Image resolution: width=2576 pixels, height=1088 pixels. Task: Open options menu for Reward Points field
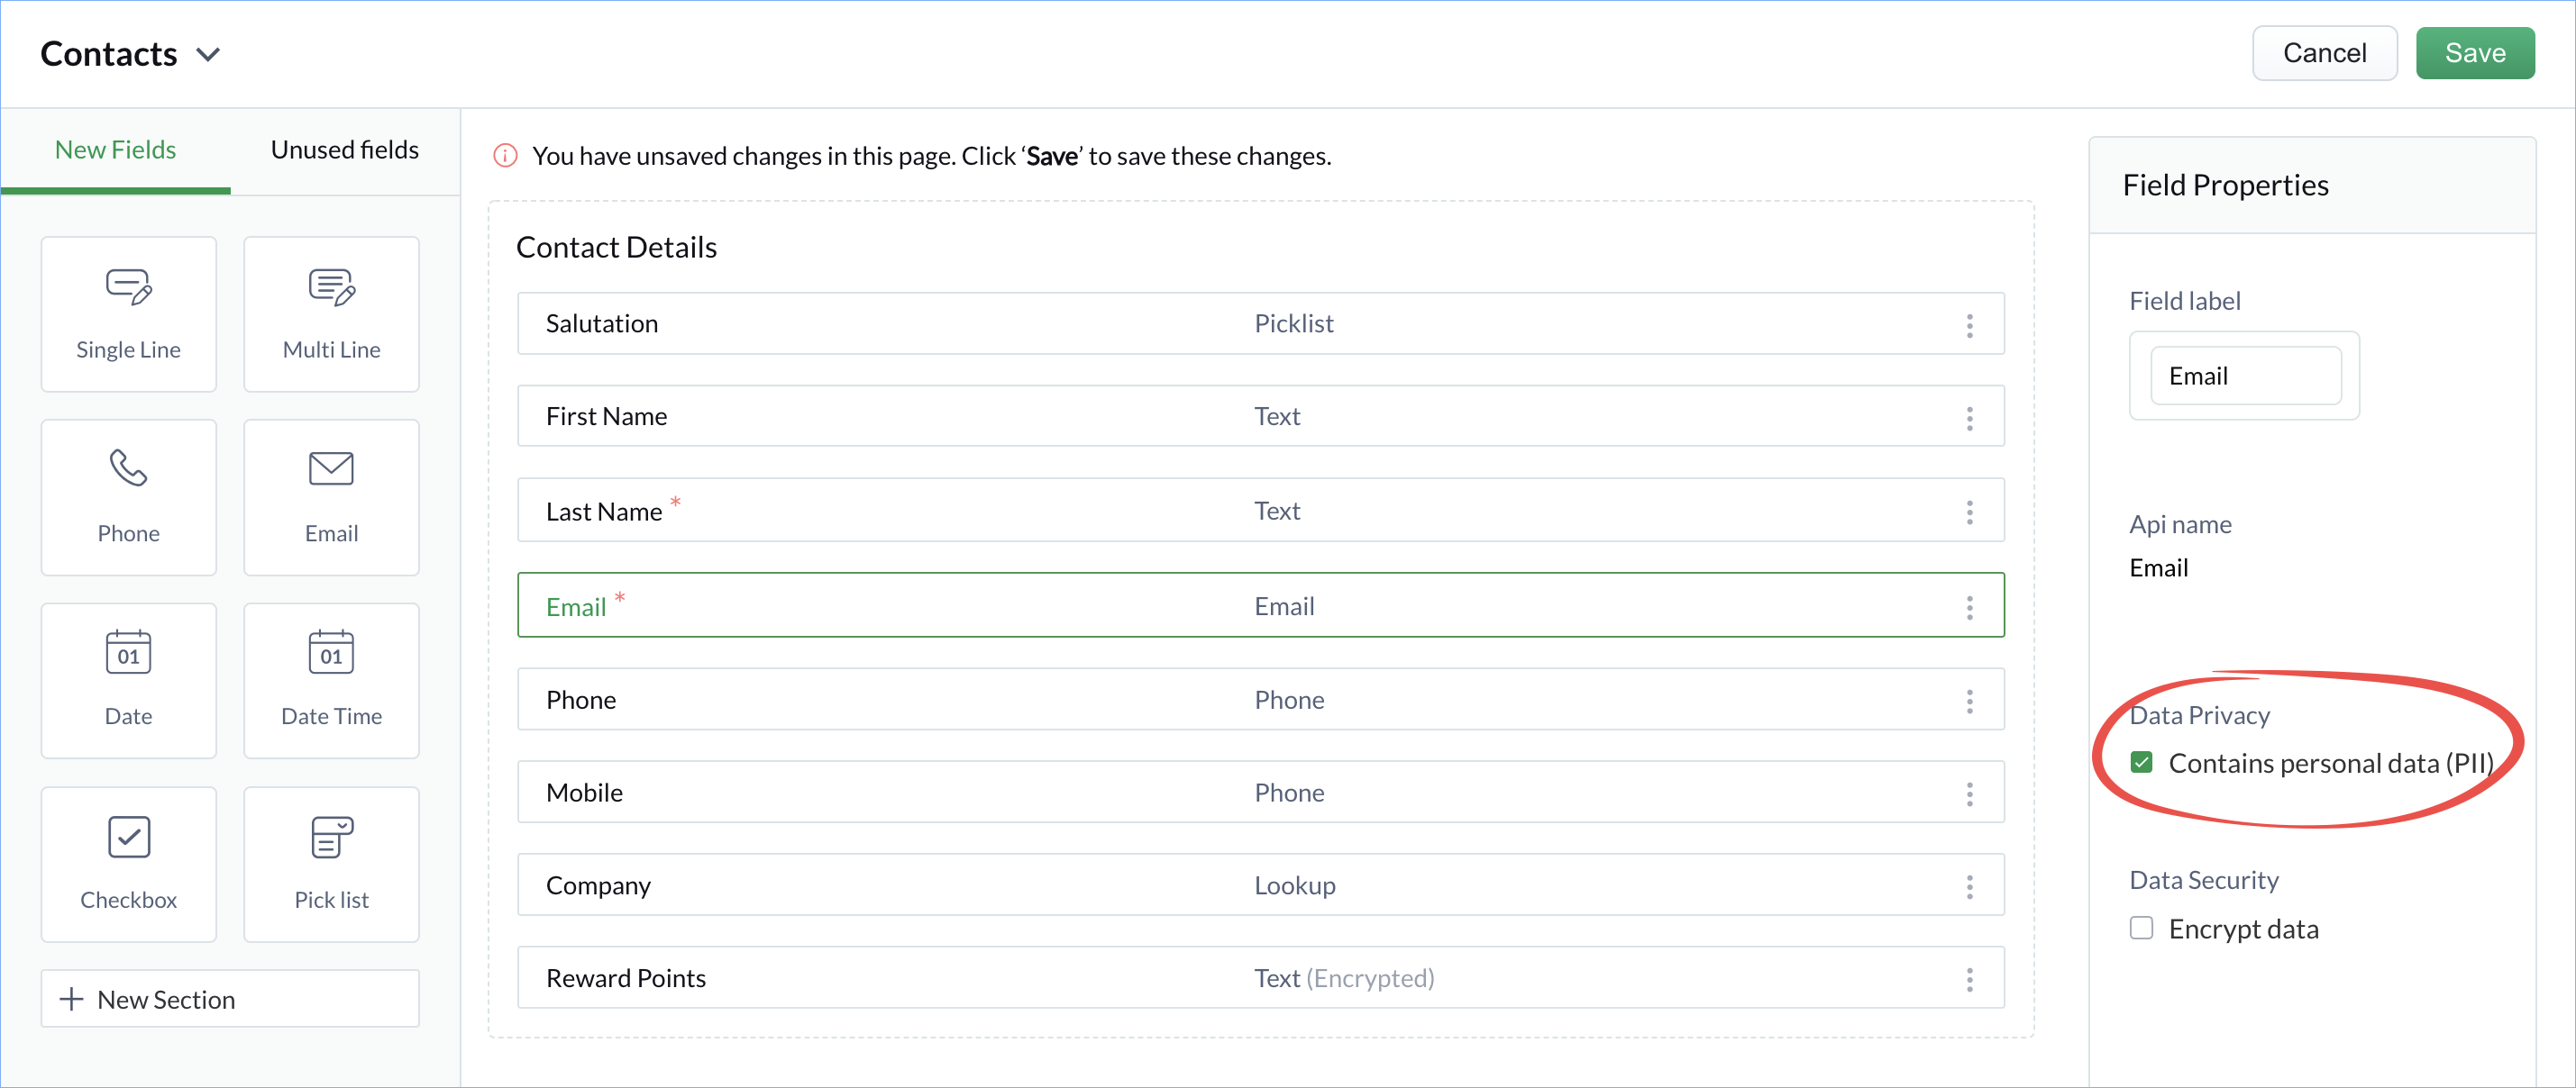1969,979
